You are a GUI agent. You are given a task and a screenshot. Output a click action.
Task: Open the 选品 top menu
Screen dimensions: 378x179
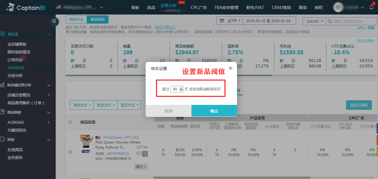(151, 8)
